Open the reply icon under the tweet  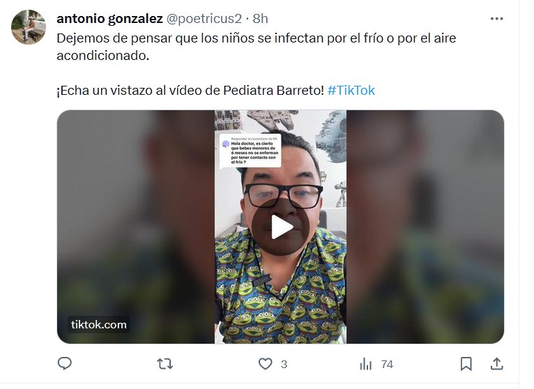(64, 363)
